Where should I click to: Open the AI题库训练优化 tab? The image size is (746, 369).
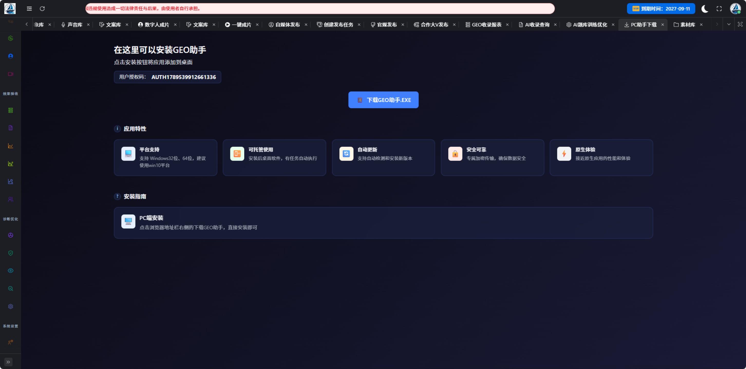[x=587, y=25]
